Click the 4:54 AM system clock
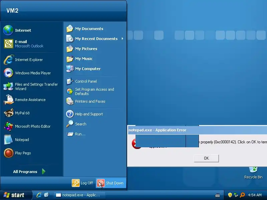The image size is (267, 200). click(255, 195)
